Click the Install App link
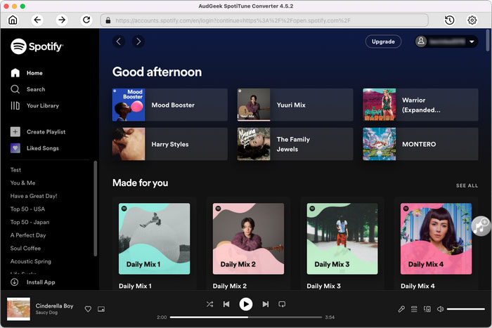Screen dimensions: 492x328 [33, 282]
